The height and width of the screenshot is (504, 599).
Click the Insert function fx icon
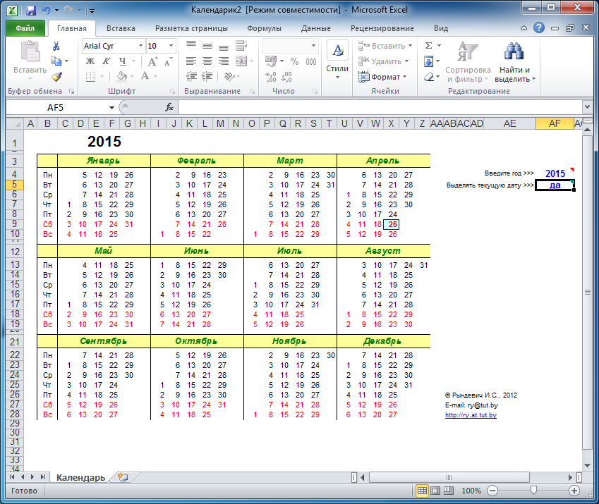pyautogui.click(x=169, y=108)
